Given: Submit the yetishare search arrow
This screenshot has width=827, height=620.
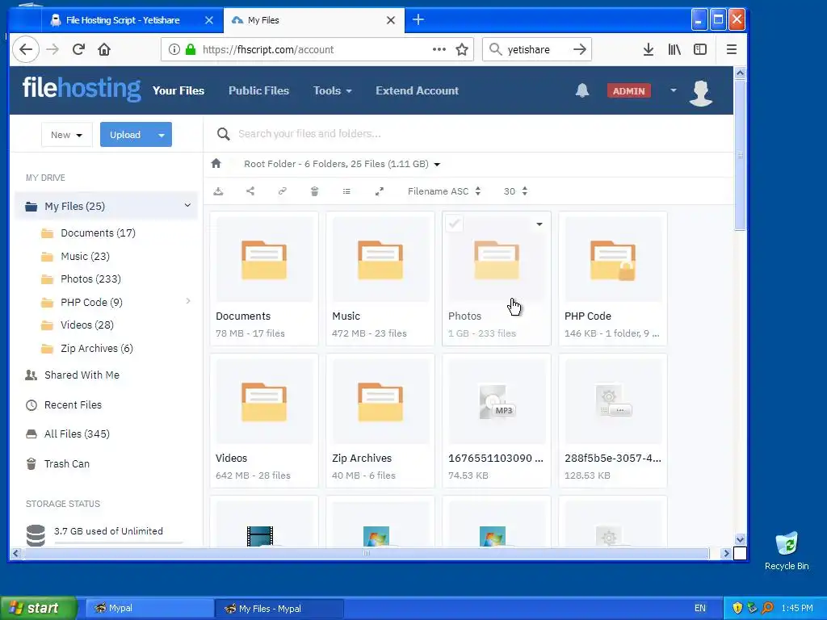Looking at the screenshot, I should click(x=580, y=49).
